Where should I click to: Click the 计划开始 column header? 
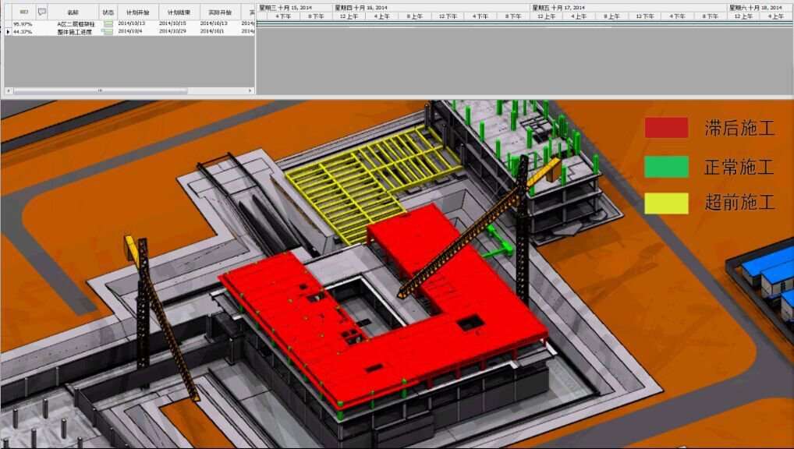click(x=138, y=12)
